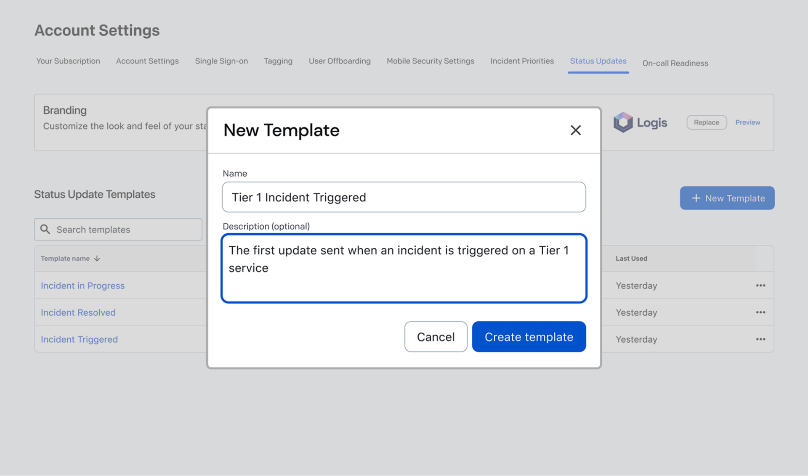Dismiss the New Template dialog via X icon
The image size is (808, 476).
pos(575,130)
